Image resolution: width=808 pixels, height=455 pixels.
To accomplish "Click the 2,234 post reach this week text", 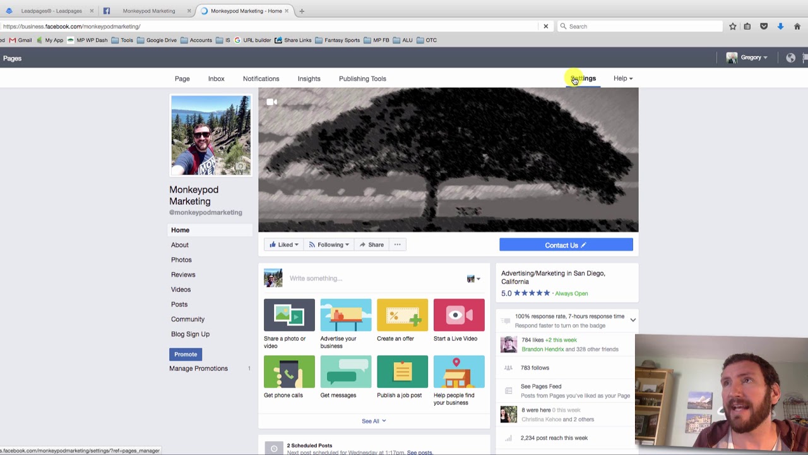I will point(554,438).
